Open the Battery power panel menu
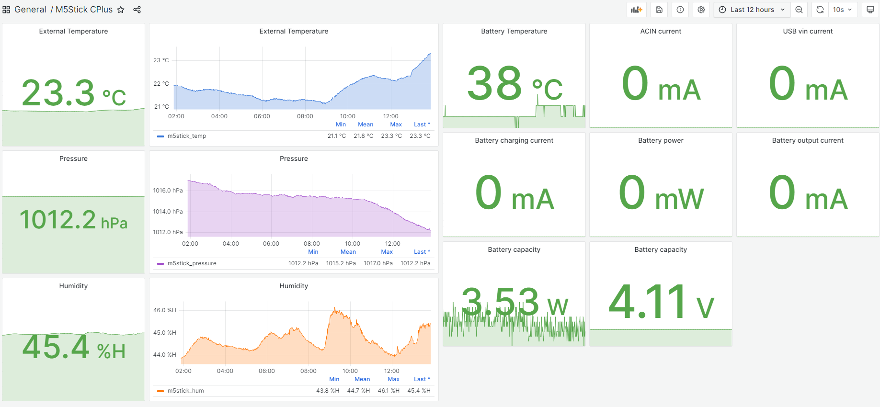The width and height of the screenshot is (880, 407). tap(661, 140)
